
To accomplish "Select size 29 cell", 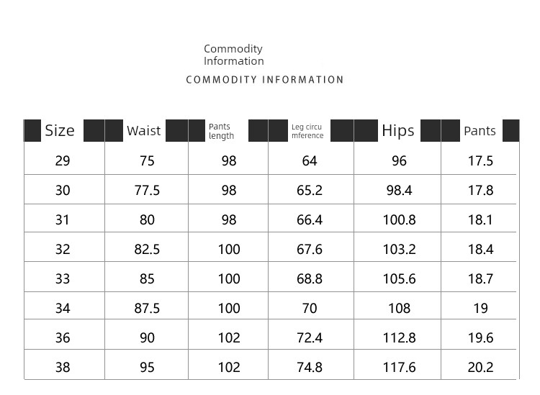I will pos(63,160).
